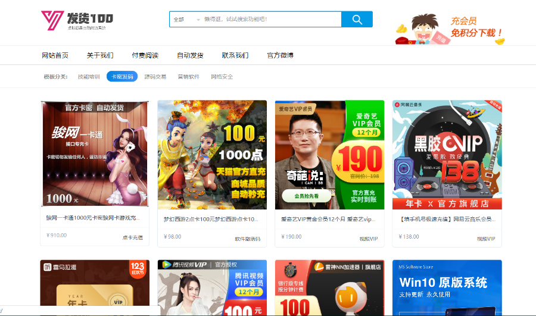Open the 网站首页 menu item

(x=55, y=55)
